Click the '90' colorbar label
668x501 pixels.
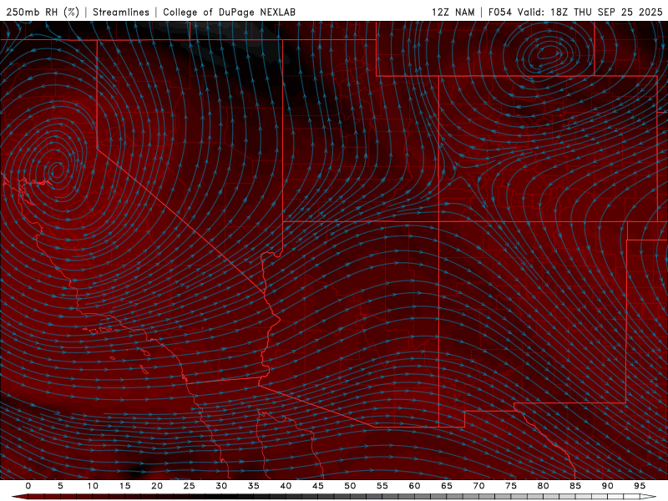[607, 486]
